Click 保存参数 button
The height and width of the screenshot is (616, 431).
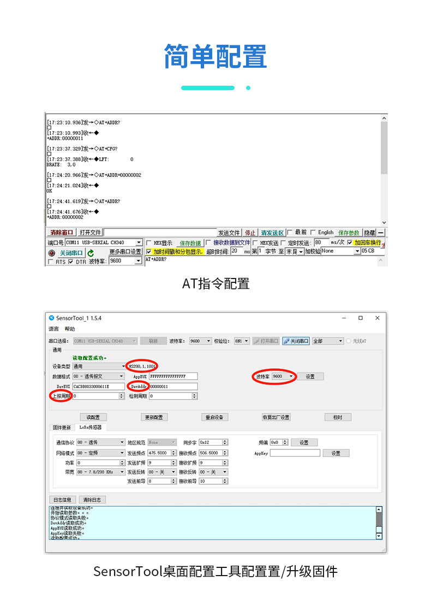pyautogui.click(x=349, y=233)
